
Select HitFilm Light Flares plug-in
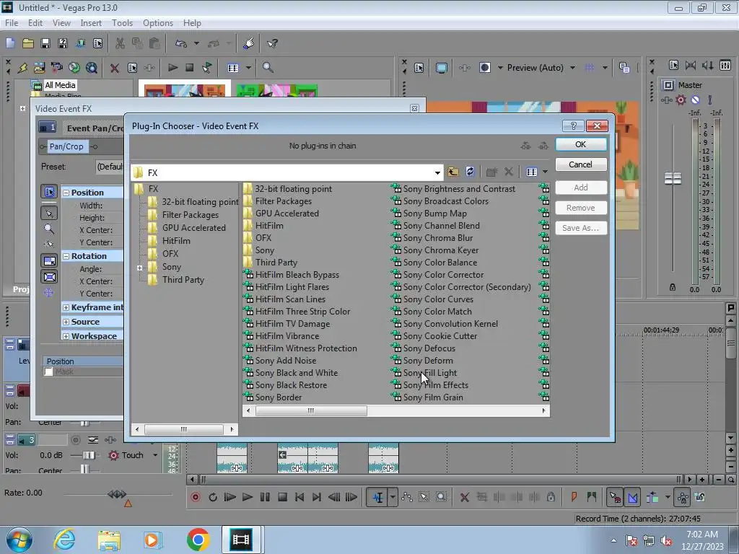[x=292, y=287]
